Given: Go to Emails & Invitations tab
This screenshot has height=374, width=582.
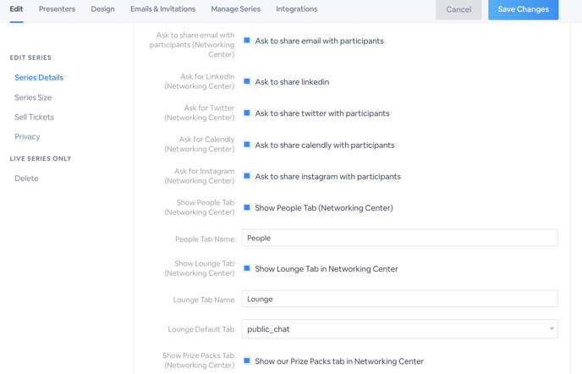Looking at the screenshot, I should pyautogui.click(x=163, y=9).
